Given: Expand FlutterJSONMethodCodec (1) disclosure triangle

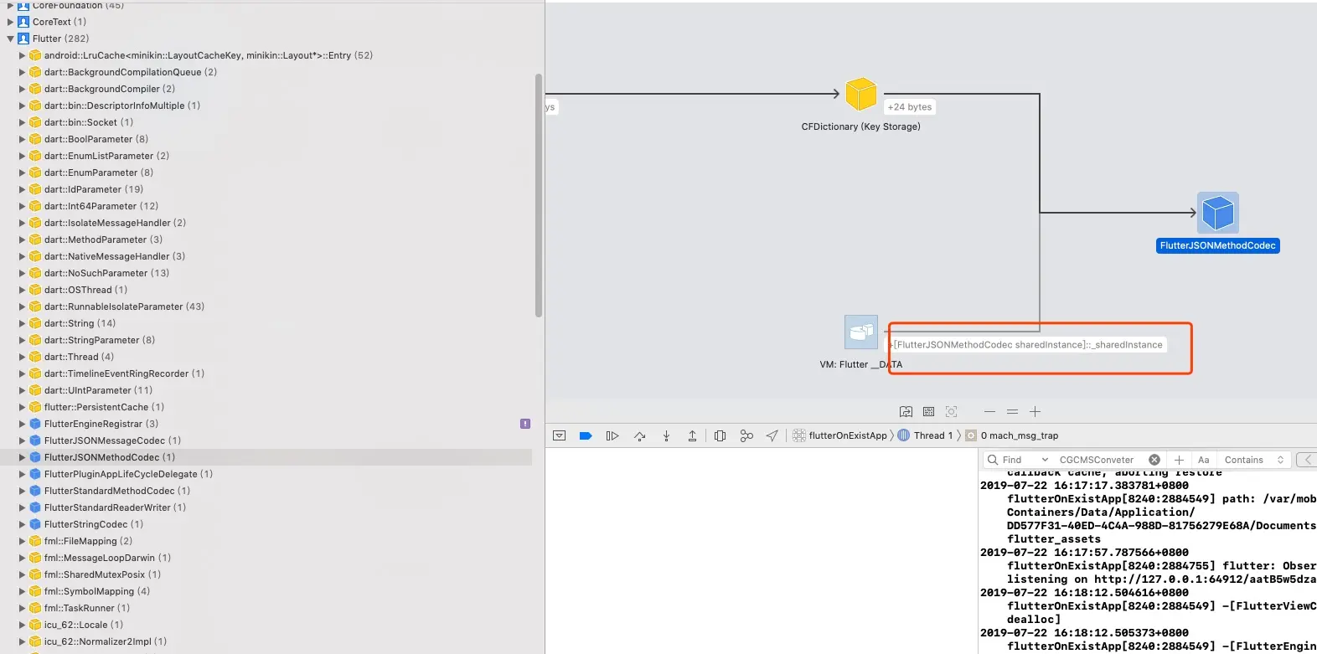Looking at the screenshot, I should [23, 457].
